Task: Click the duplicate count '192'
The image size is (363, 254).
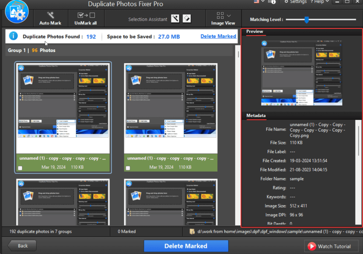Action: (91, 37)
